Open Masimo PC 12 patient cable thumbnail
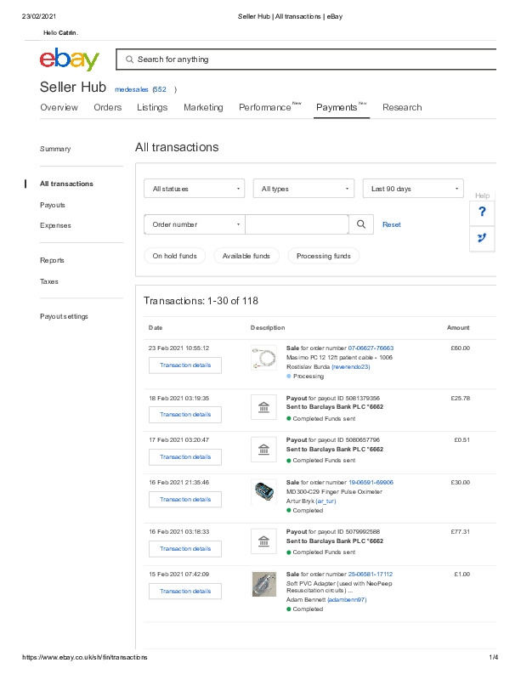This screenshot has height=674, width=521. tap(263, 358)
